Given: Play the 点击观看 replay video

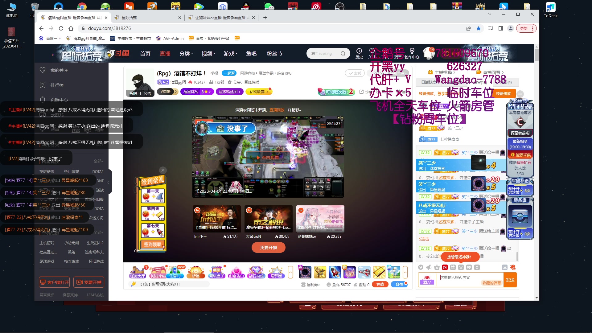Looking at the screenshot, I should 268,158.
